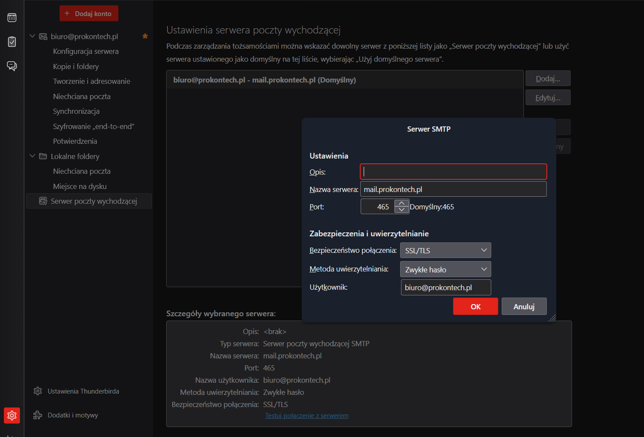The width and height of the screenshot is (644, 437).
Task: Select the biuro@prokontech.pl account row
Action: (89, 36)
